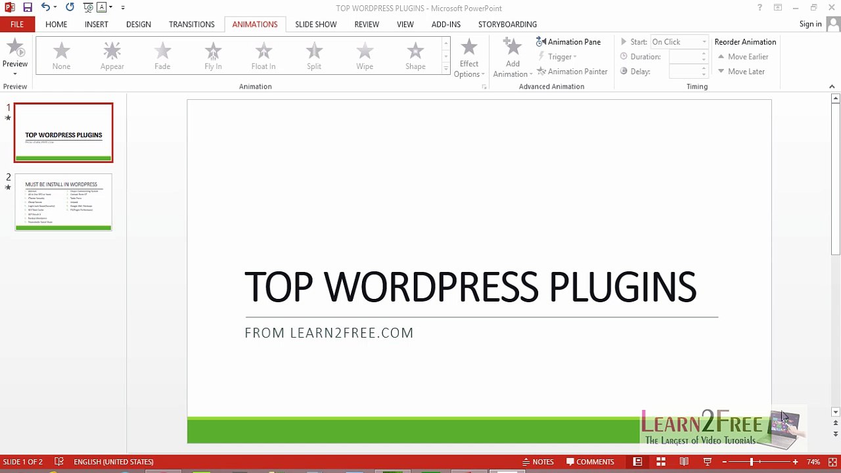Click the Preview animation star icon
Image resolution: width=841 pixels, height=473 pixels.
15,48
